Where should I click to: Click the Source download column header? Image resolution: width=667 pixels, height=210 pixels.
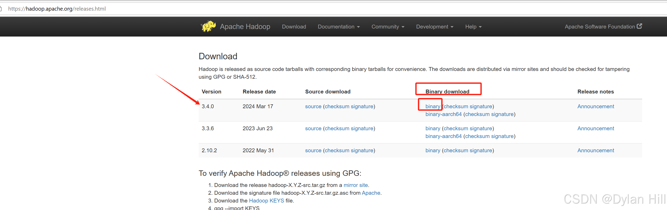pyautogui.click(x=328, y=92)
